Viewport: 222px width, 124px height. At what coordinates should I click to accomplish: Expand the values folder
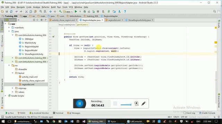(x=12, y=92)
